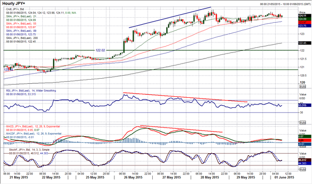The image size is (312, 184).
Task: Select the black 124.11 current price tag
Action: 304,16
